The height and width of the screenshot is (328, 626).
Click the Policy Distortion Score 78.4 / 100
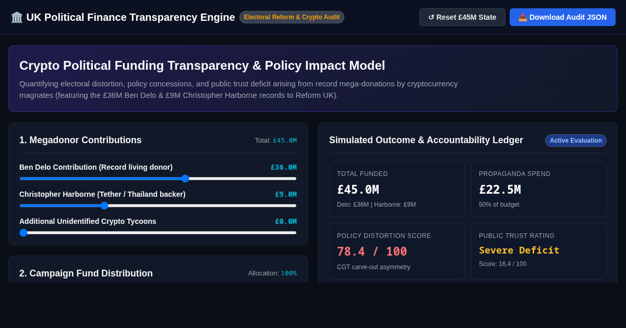[372, 251]
